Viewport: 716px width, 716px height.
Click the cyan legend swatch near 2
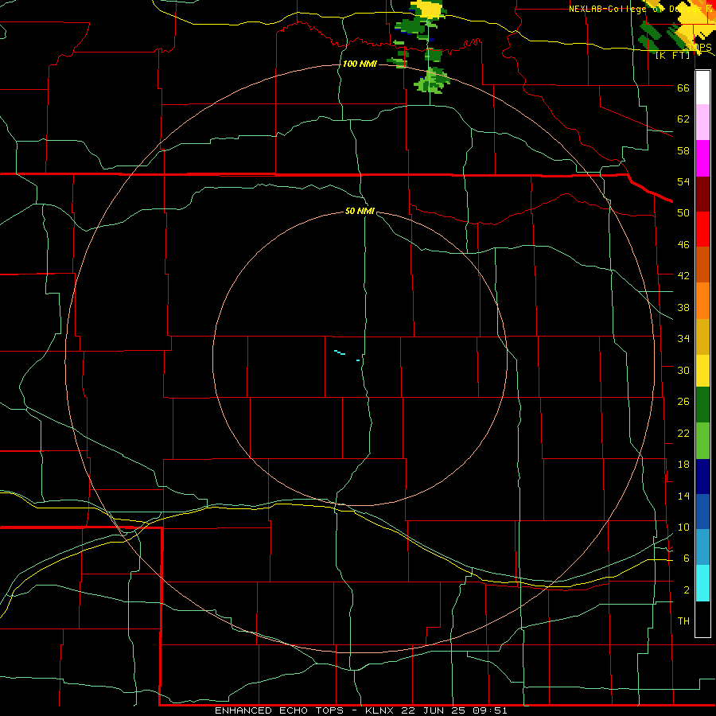point(702,583)
